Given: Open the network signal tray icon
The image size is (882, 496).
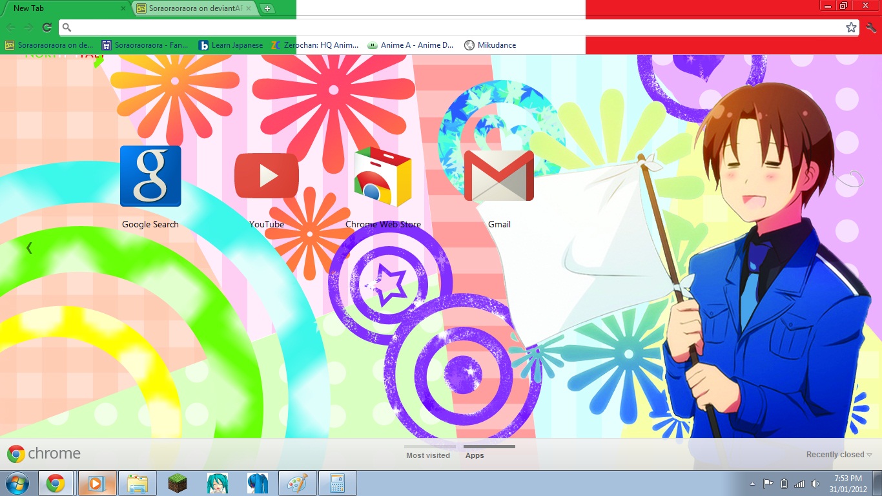Looking at the screenshot, I should point(799,484).
